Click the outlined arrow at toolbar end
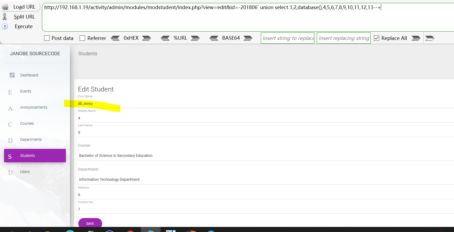This screenshot has height=232, width=454. pos(430,38)
